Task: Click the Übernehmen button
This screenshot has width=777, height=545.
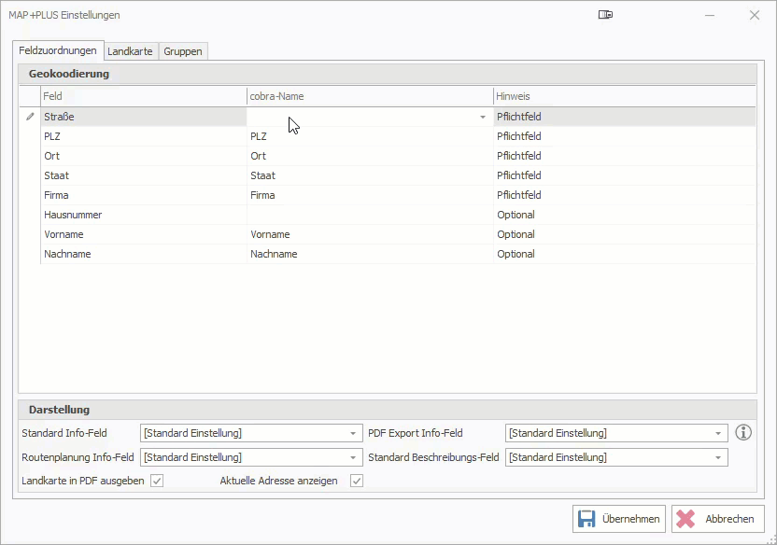Action: 619,519
